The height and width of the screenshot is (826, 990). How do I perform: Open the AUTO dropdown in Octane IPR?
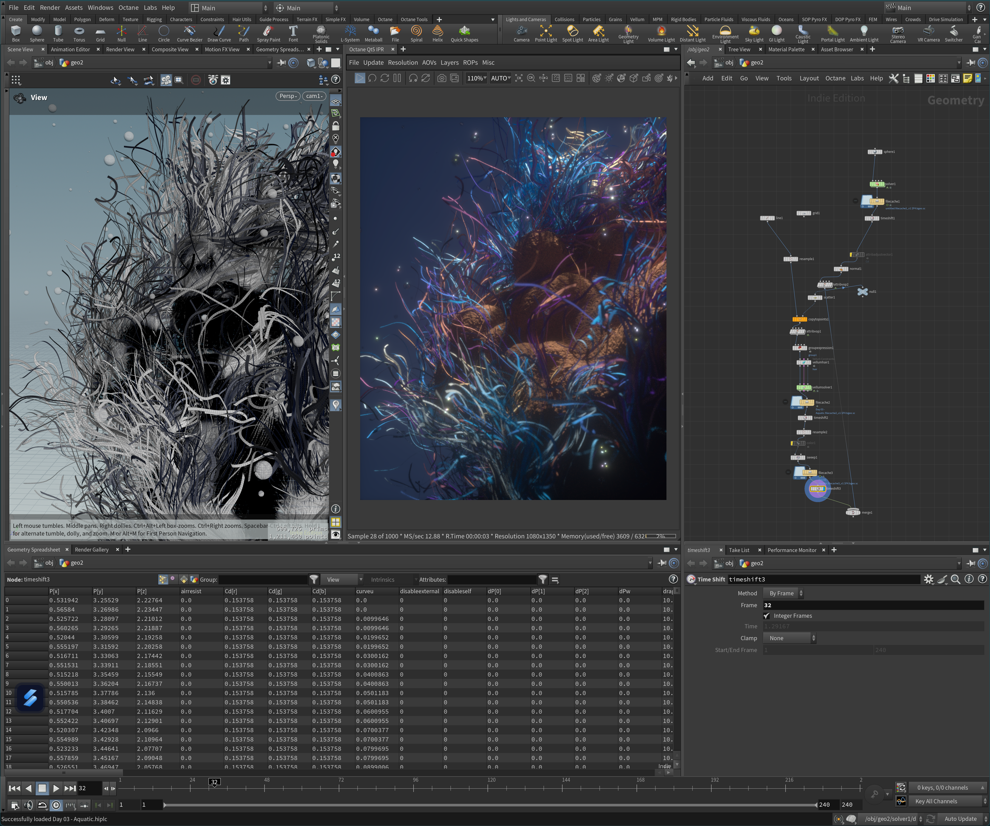pyautogui.click(x=501, y=78)
